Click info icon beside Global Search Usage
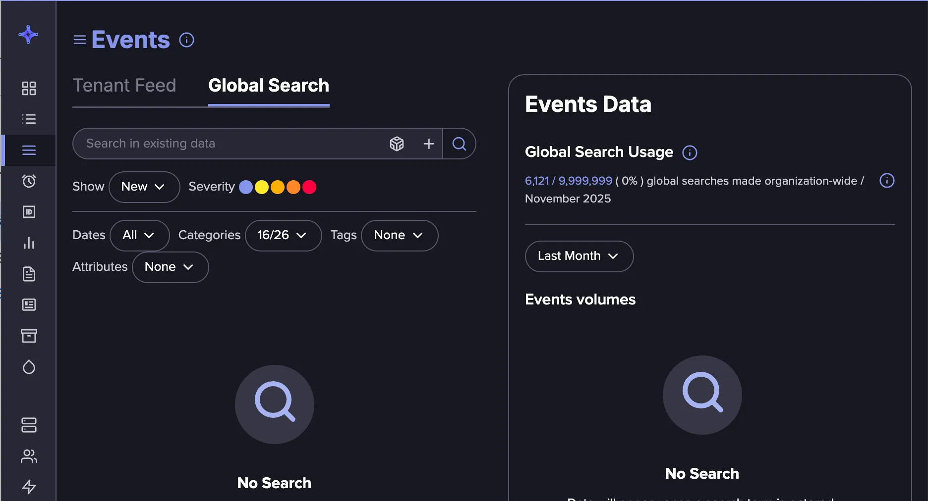Viewport: 928px width, 501px height. [690, 152]
